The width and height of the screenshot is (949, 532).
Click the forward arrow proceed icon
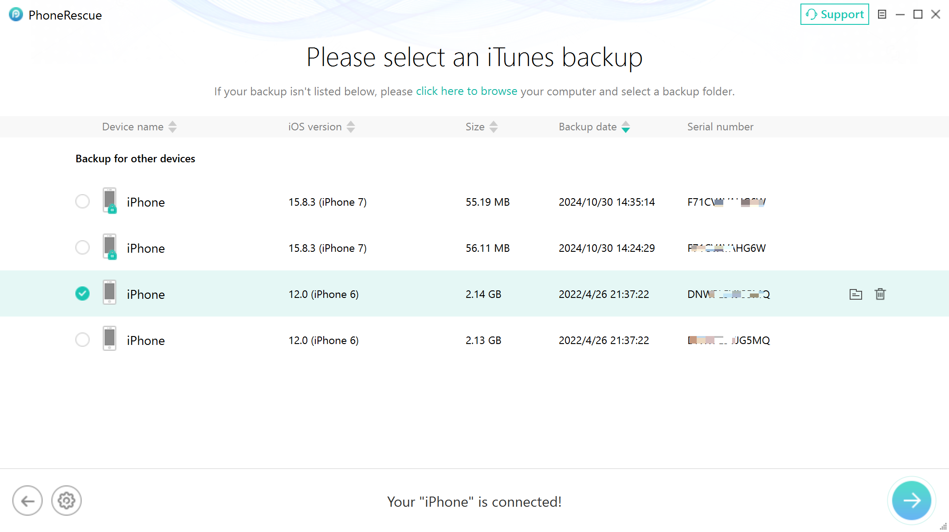pyautogui.click(x=910, y=501)
